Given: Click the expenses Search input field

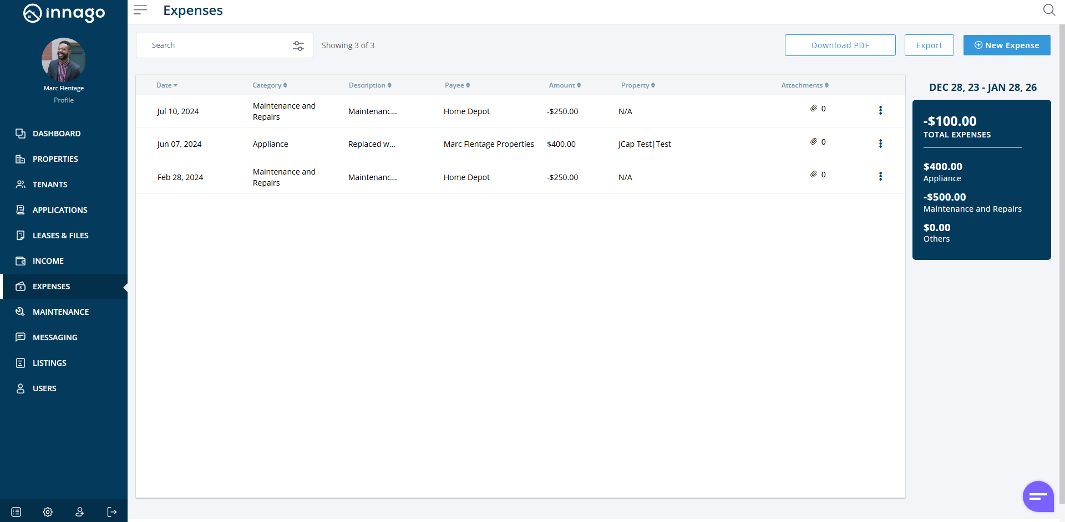Looking at the screenshot, I should click(x=216, y=45).
